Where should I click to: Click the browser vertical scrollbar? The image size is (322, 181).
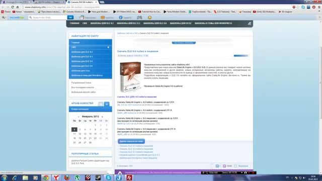320,82
